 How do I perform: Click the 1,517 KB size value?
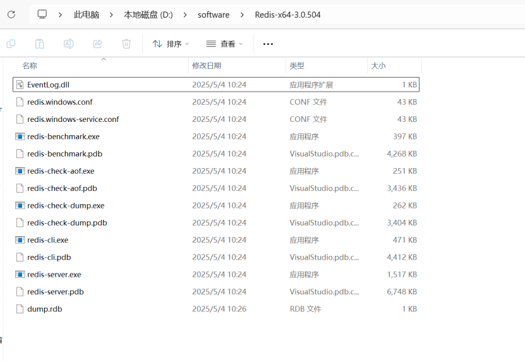402,275
